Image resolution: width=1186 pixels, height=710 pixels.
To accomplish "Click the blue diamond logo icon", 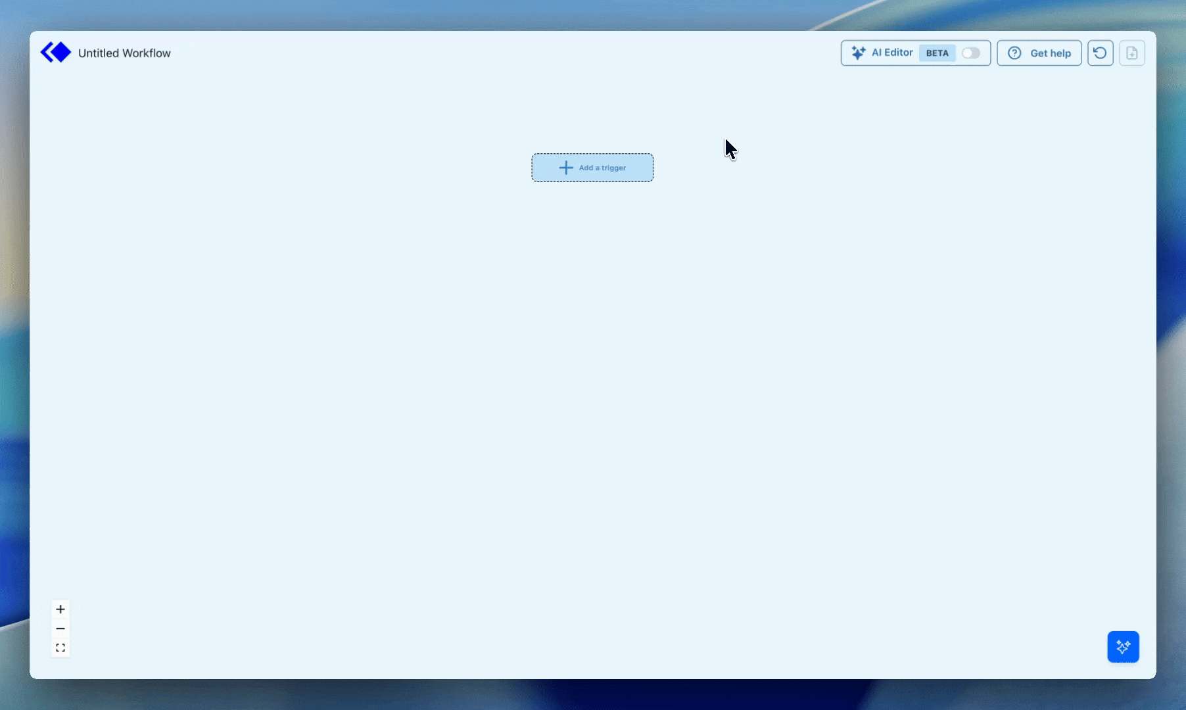I will [56, 53].
